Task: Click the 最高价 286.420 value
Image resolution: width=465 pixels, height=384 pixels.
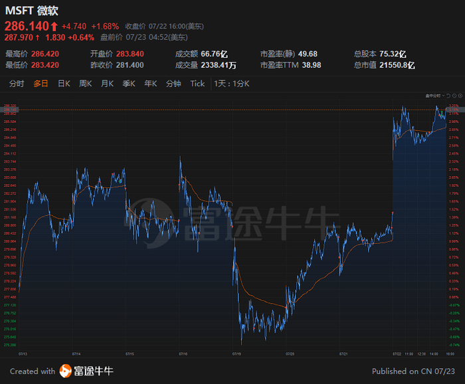Action: (x=45, y=54)
